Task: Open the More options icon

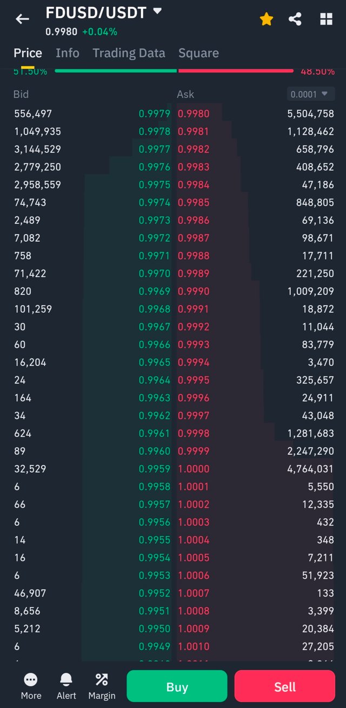Action: (31, 680)
